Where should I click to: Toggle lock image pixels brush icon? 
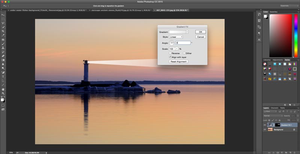click(273, 120)
